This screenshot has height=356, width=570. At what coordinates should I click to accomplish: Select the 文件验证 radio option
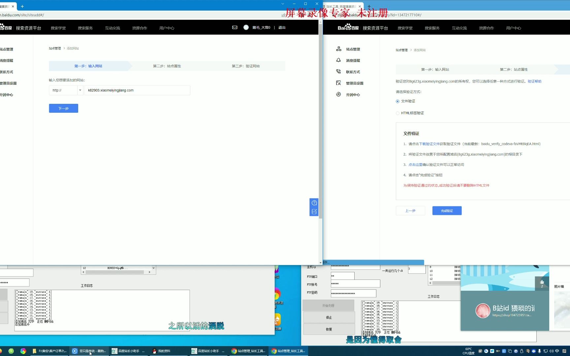397,101
